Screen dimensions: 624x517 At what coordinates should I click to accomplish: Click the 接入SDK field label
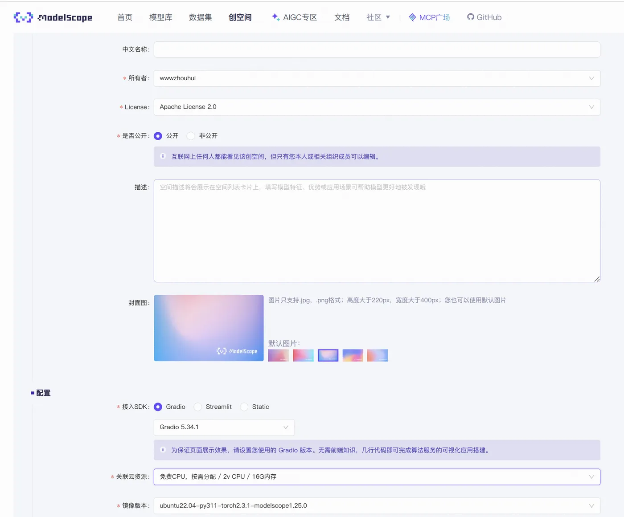(x=135, y=407)
